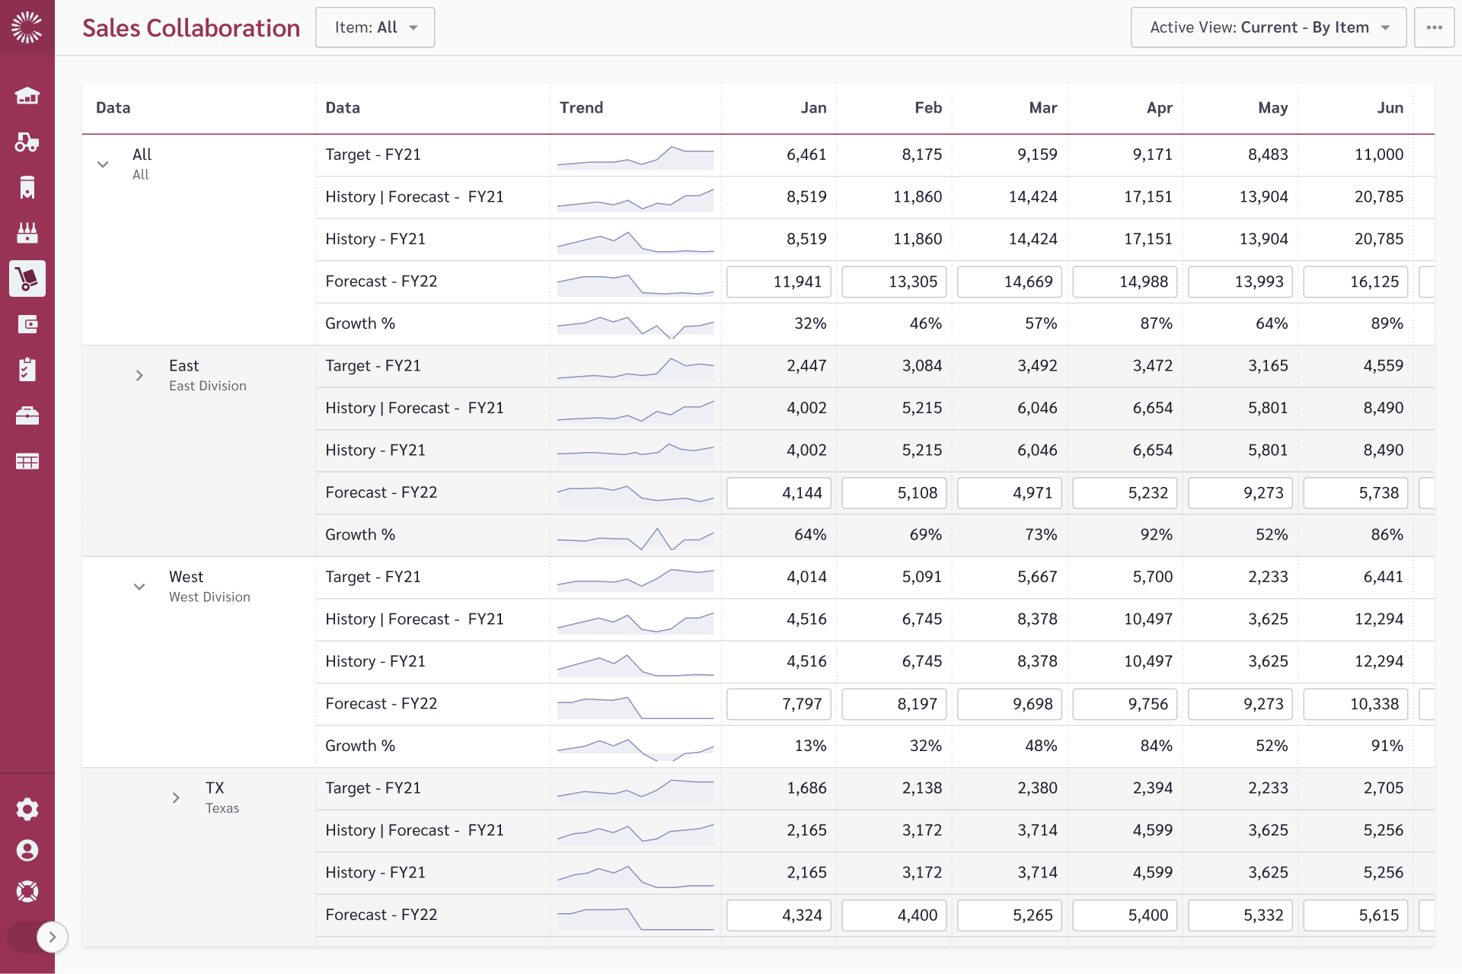
Task: Open the Item: All dropdown
Action: pyautogui.click(x=375, y=27)
